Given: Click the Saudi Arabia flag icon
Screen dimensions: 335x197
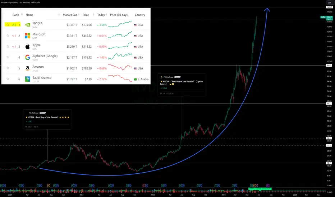Looking at the screenshot, I should [x=135, y=80].
